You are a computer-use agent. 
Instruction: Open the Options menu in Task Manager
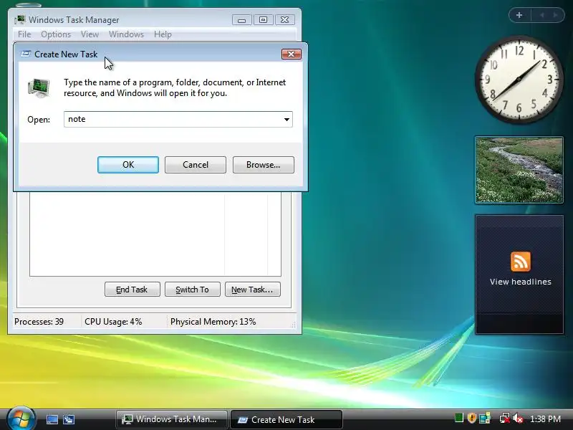pyautogui.click(x=56, y=34)
